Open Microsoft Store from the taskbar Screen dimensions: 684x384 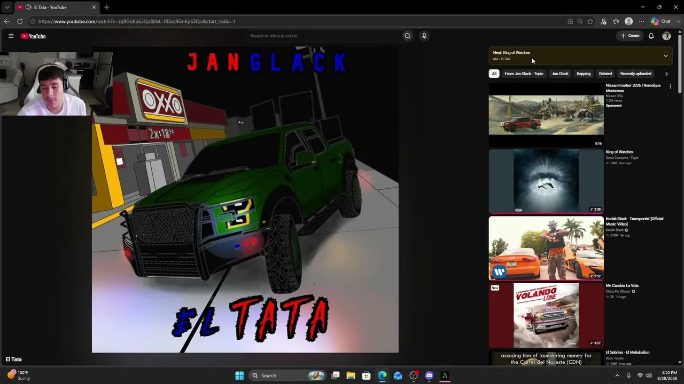click(x=367, y=375)
